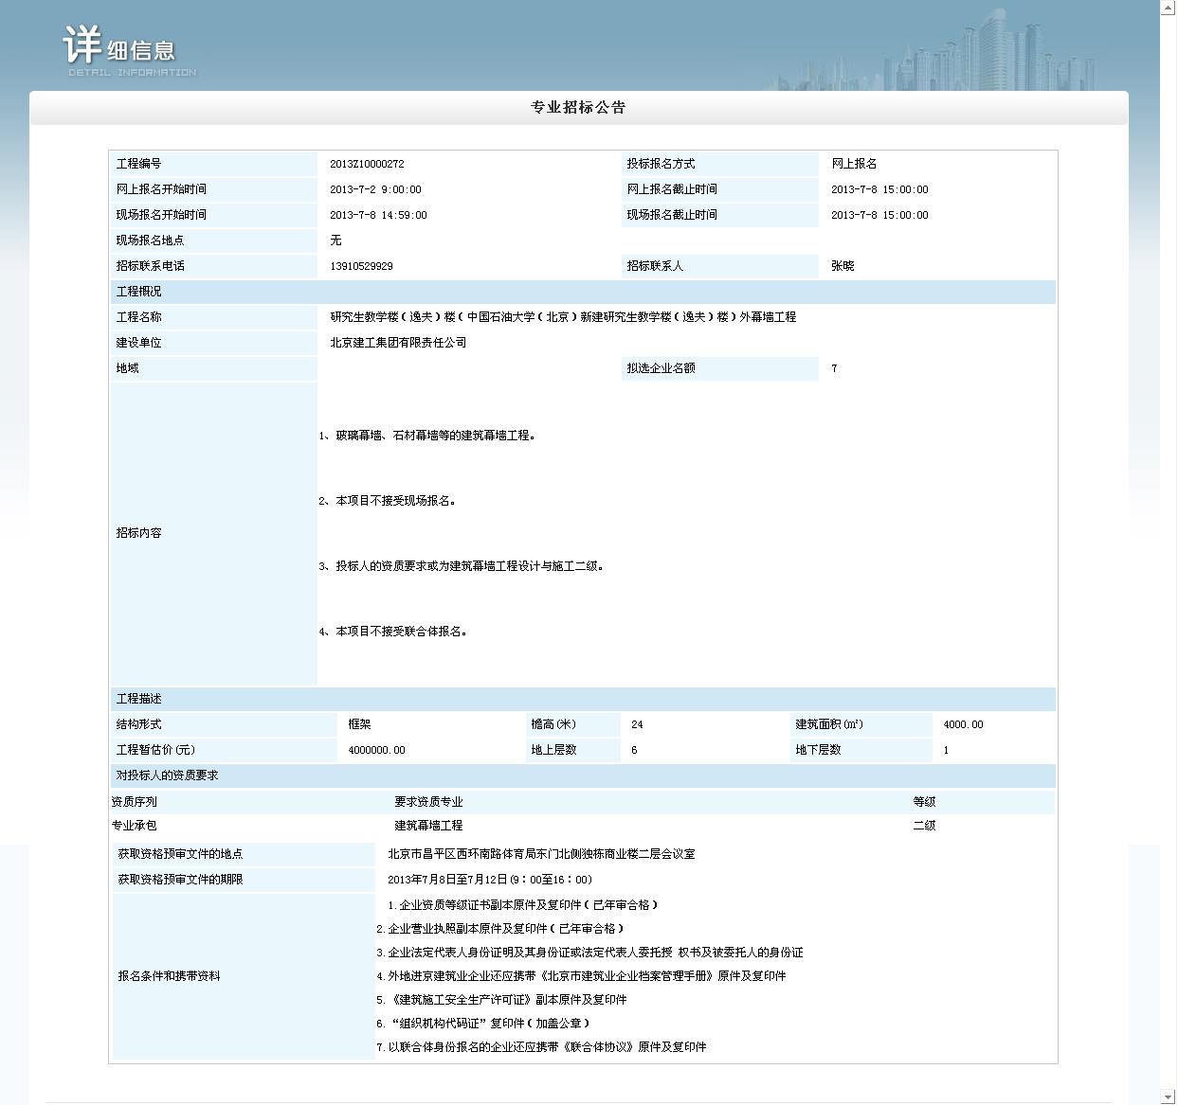Click the project name text for 研究生教学楼
This screenshot has height=1105, width=1178.
[x=563, y=317]
